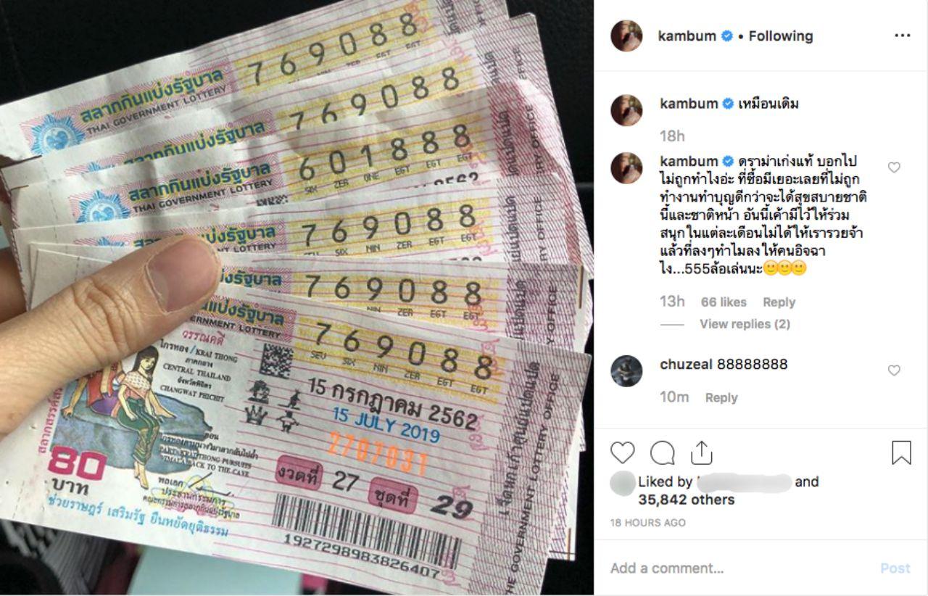Like chuzeal's comment with heart icon

[x=894, y=371]
